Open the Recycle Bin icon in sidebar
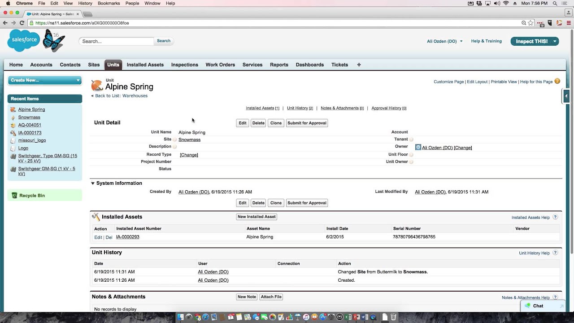This screenshot has width=574, height=323. coord(14,196)
